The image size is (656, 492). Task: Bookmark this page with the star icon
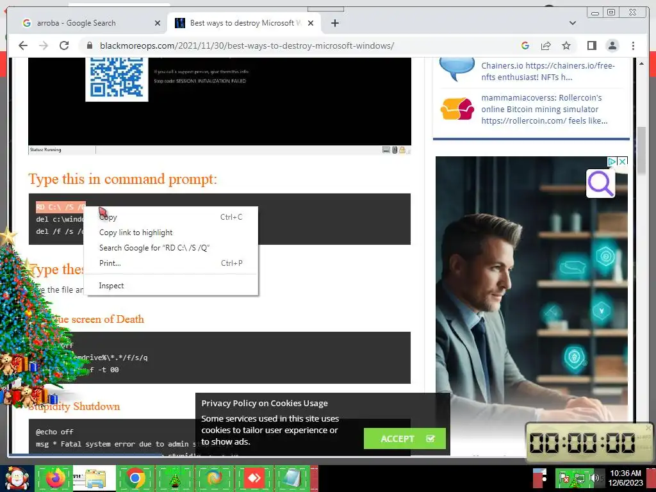click(566, 45)
